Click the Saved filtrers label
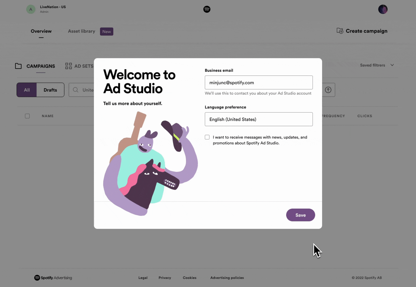Screen dimensions: 416x287 click(x=372, y=65)
